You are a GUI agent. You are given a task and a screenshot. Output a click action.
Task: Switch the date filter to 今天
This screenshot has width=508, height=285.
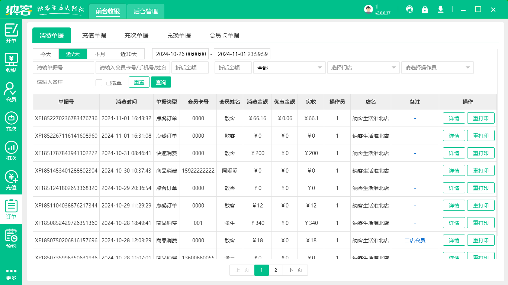45,54
